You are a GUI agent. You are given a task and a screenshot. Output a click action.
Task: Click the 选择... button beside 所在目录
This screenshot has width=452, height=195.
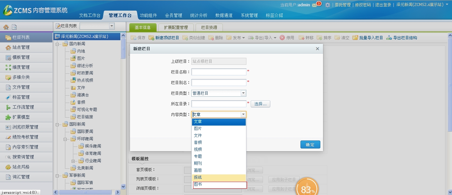[x=260, y=104]
